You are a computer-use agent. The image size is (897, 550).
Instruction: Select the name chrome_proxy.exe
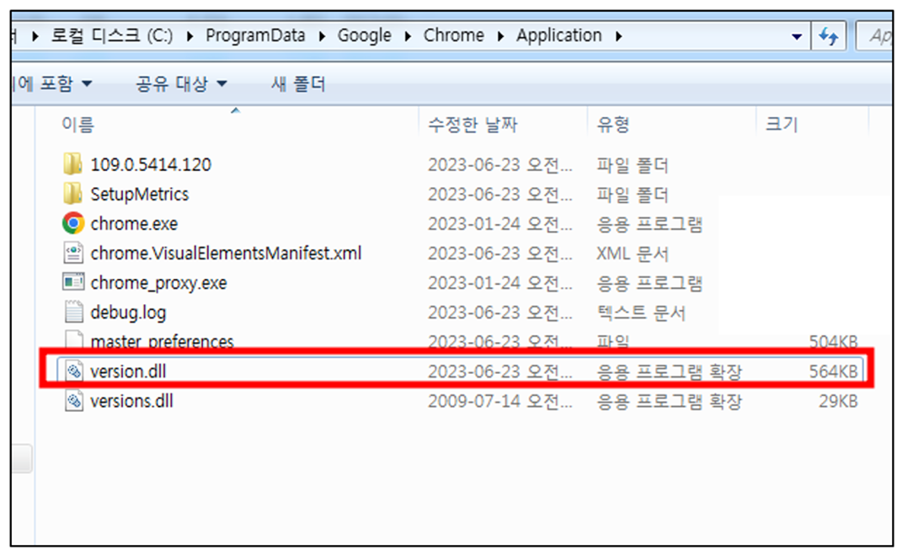158,283
